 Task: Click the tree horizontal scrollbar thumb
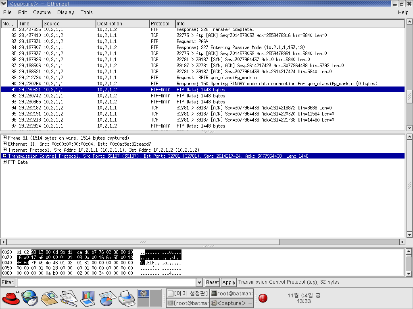pyautogui.click(x=143, y=242)
